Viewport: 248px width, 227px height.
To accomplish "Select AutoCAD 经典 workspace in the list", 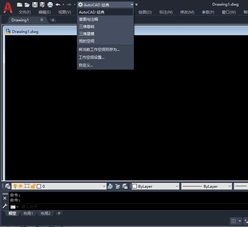I will [x=105, y=12].
